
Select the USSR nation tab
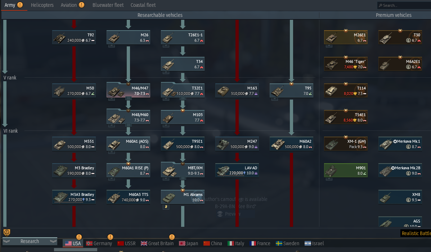(126, 243)
